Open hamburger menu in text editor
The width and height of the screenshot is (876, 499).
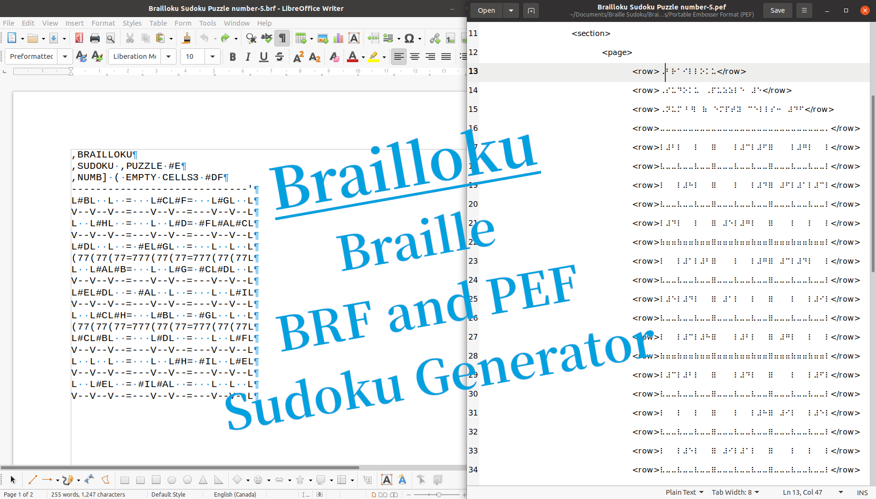tap(804, 10)
